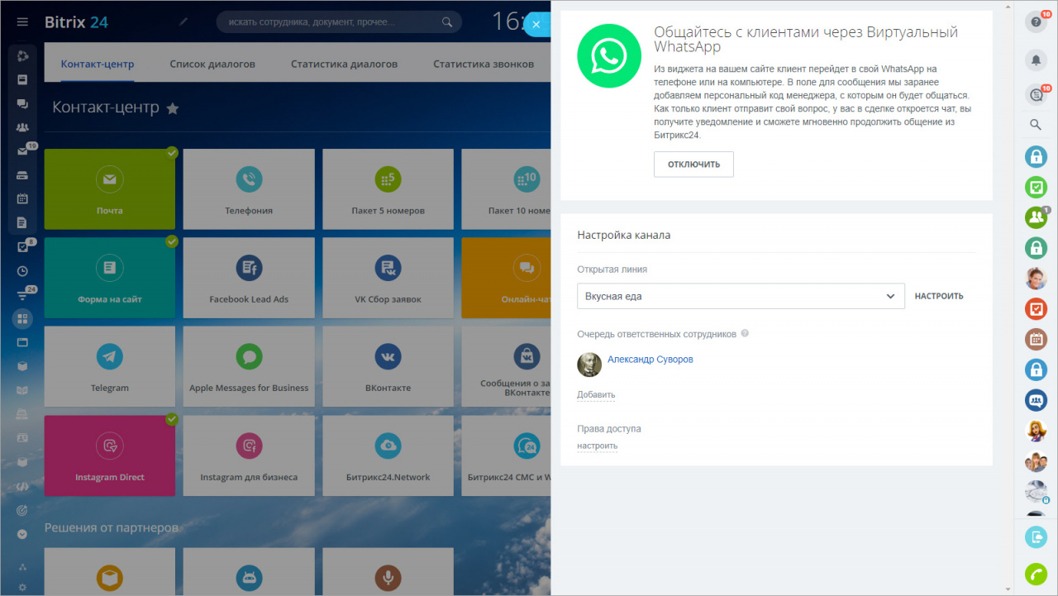Click настроить under Права доступа
The image size is (1058, 596).
coord(597,446)
